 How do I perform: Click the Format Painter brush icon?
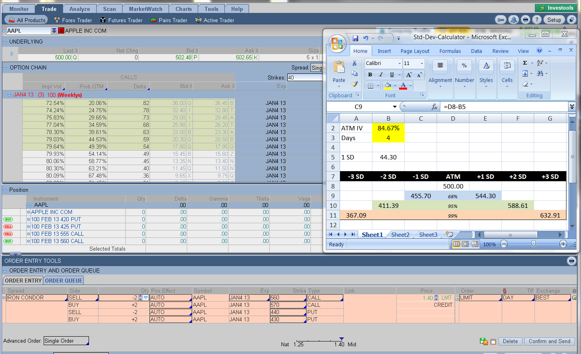point(355,84)
